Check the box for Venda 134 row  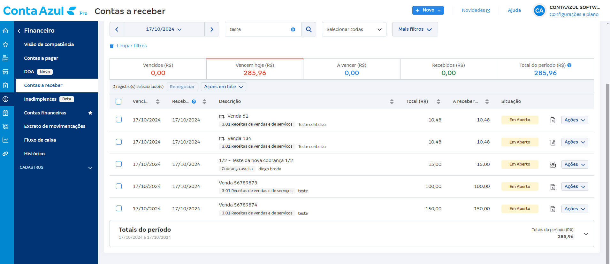click(119, 142)
